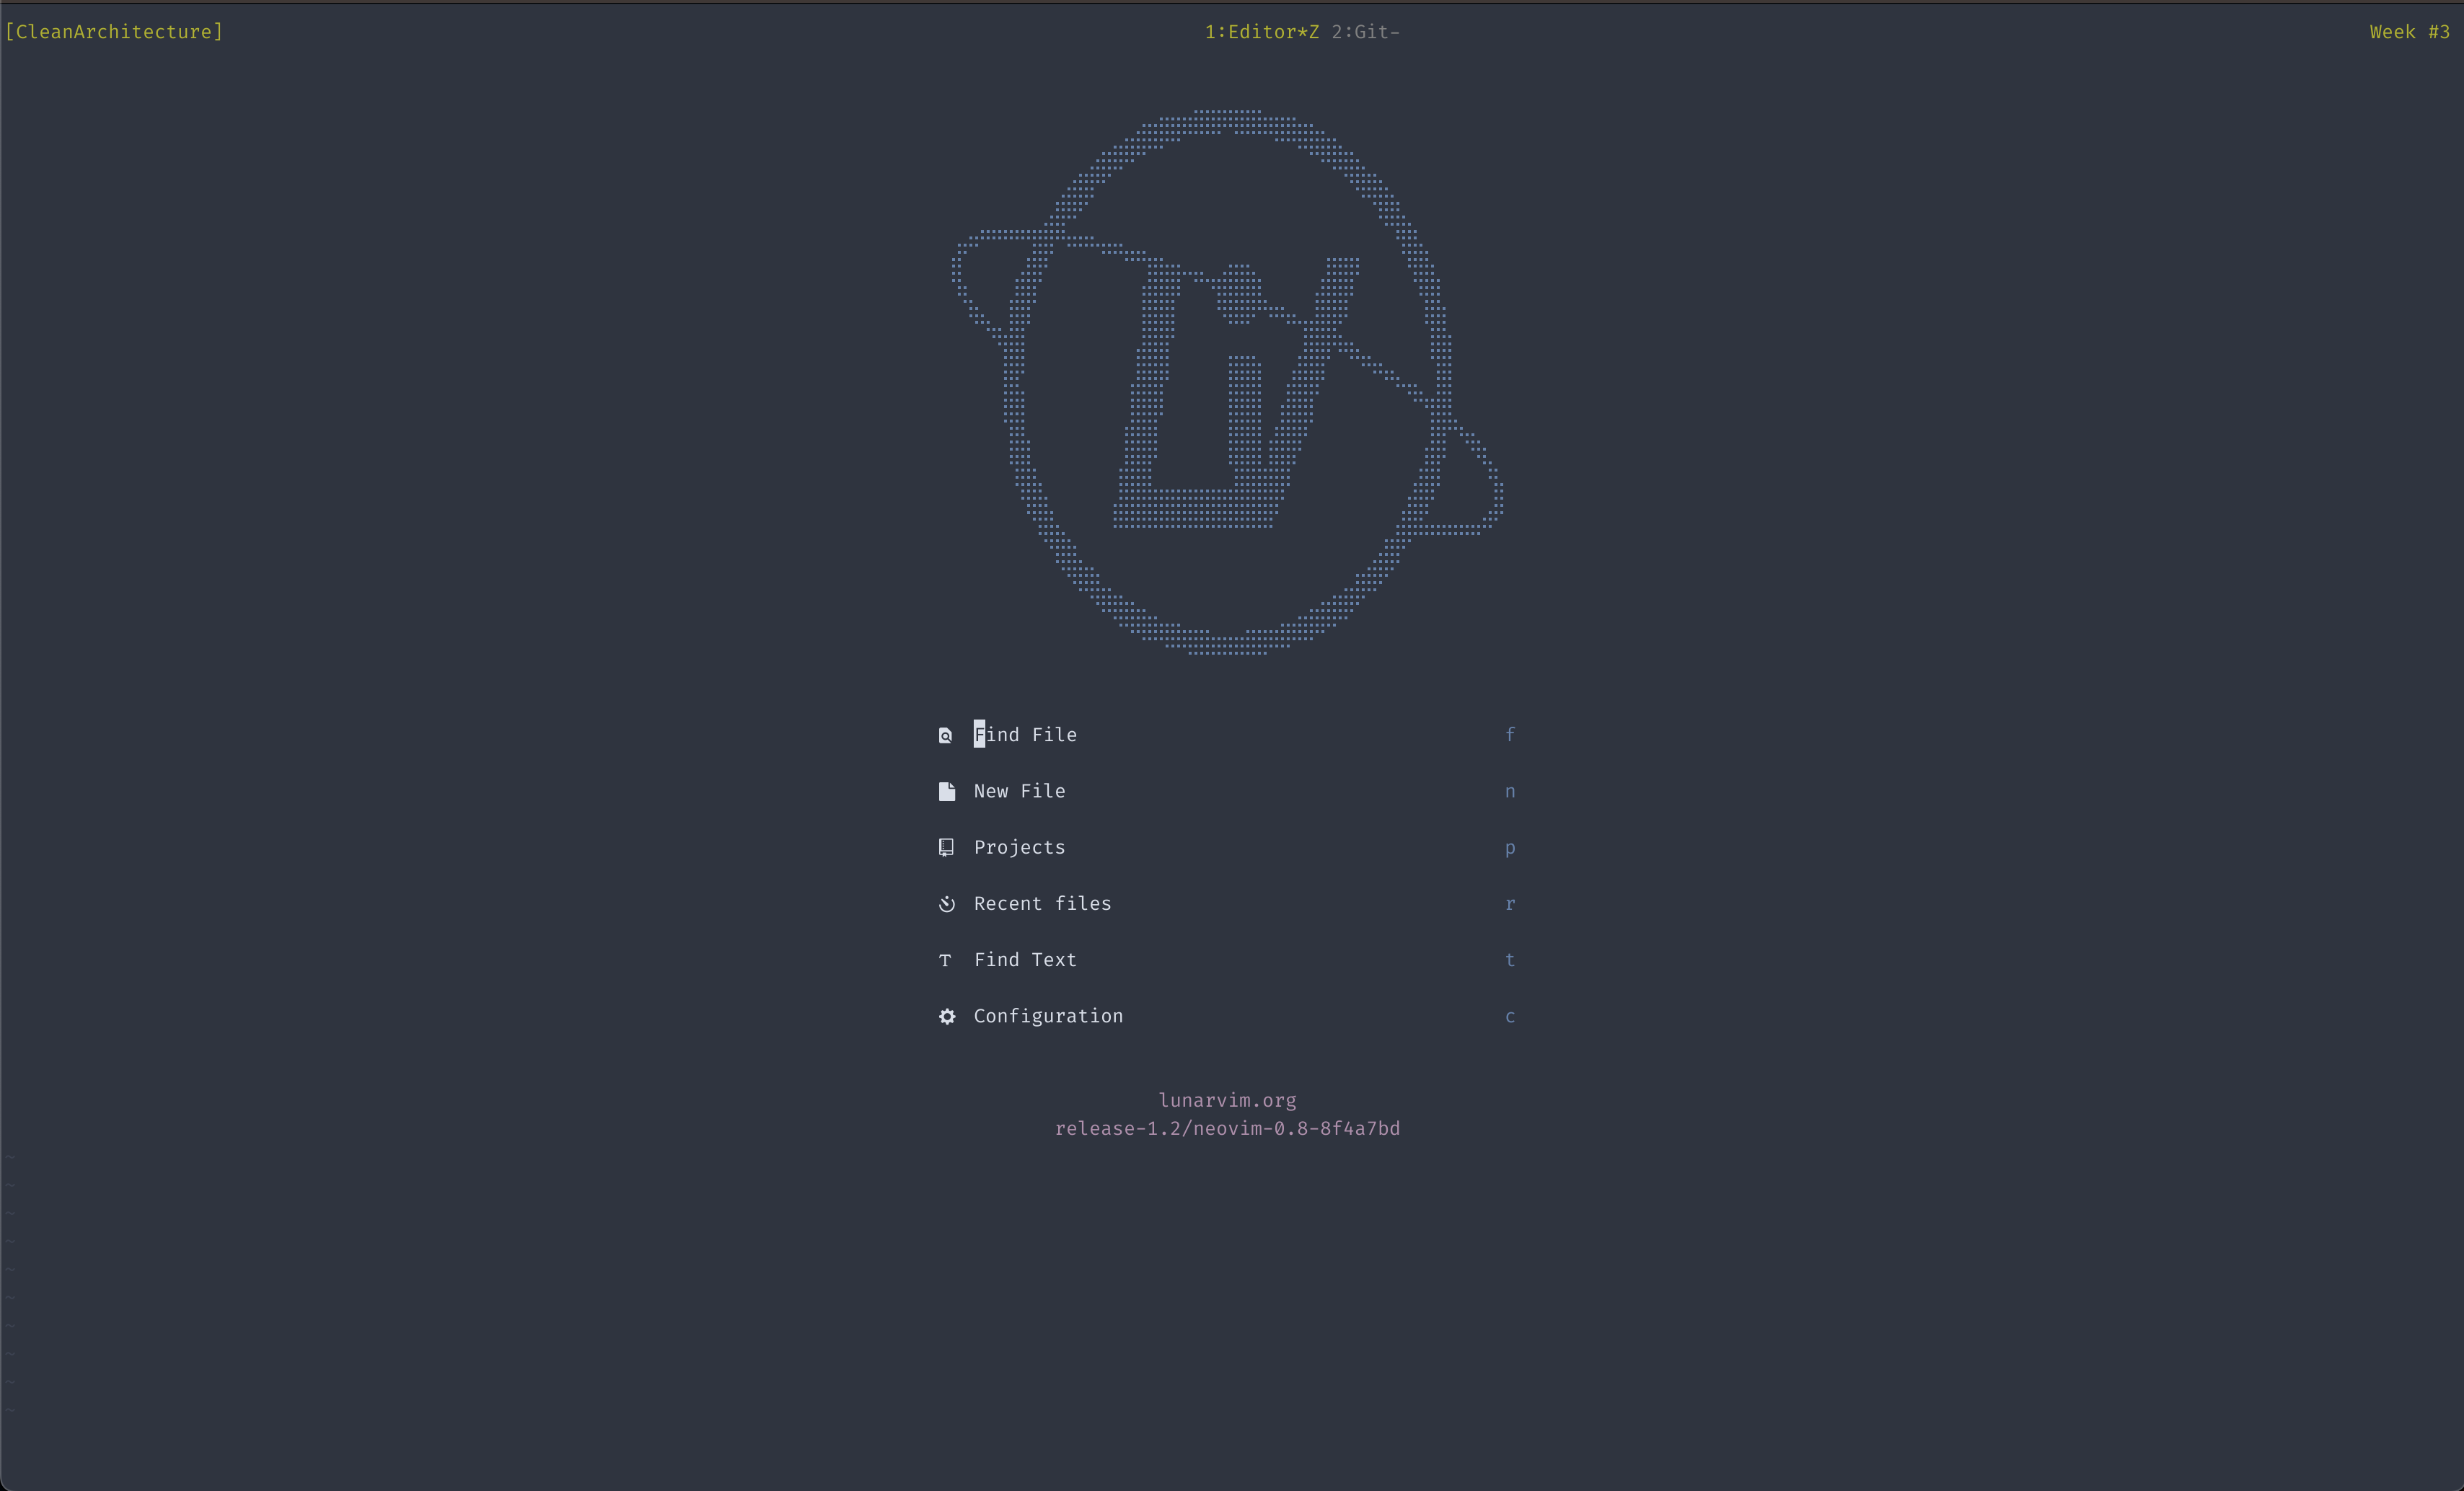The image size is (2464, 1491).
Task: Open the Configuration entry
Action: click(x=1048, y=1017)
